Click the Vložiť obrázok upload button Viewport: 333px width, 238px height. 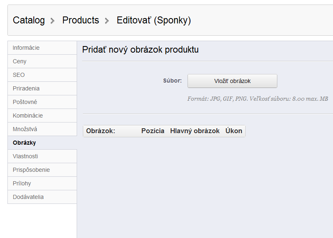click(232, 81)
